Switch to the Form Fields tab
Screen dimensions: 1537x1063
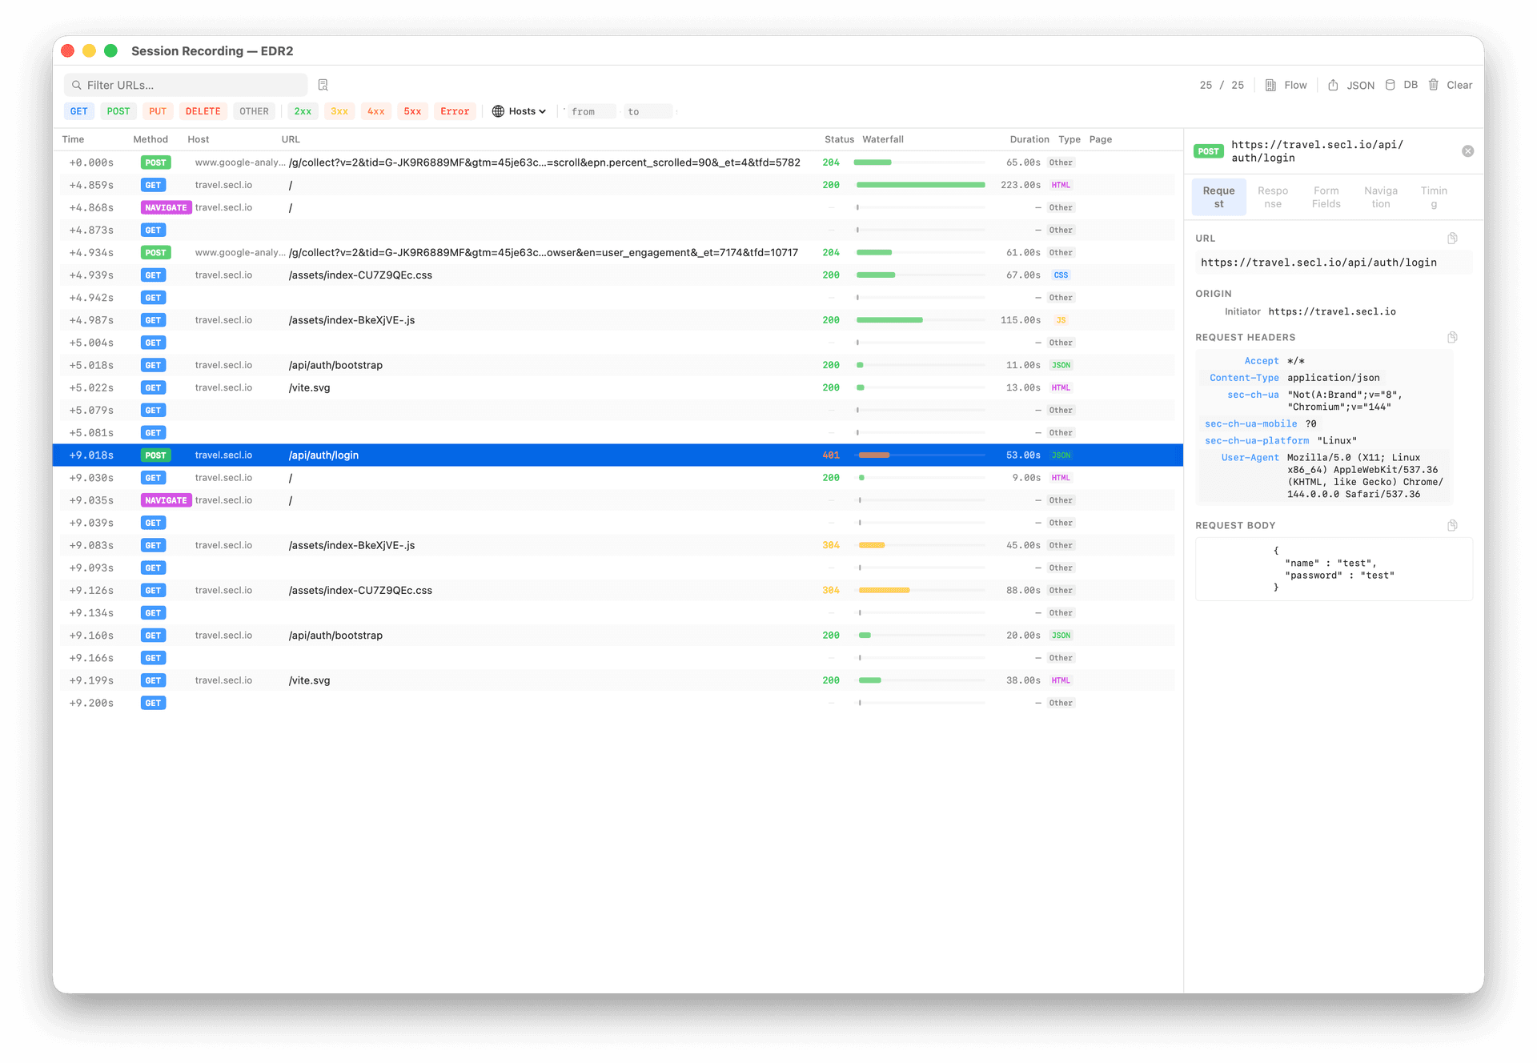click(1326, 197)
